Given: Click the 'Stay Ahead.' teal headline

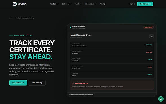Looking at the screenshot, I should pyautogui.click(x=31, y=57).
